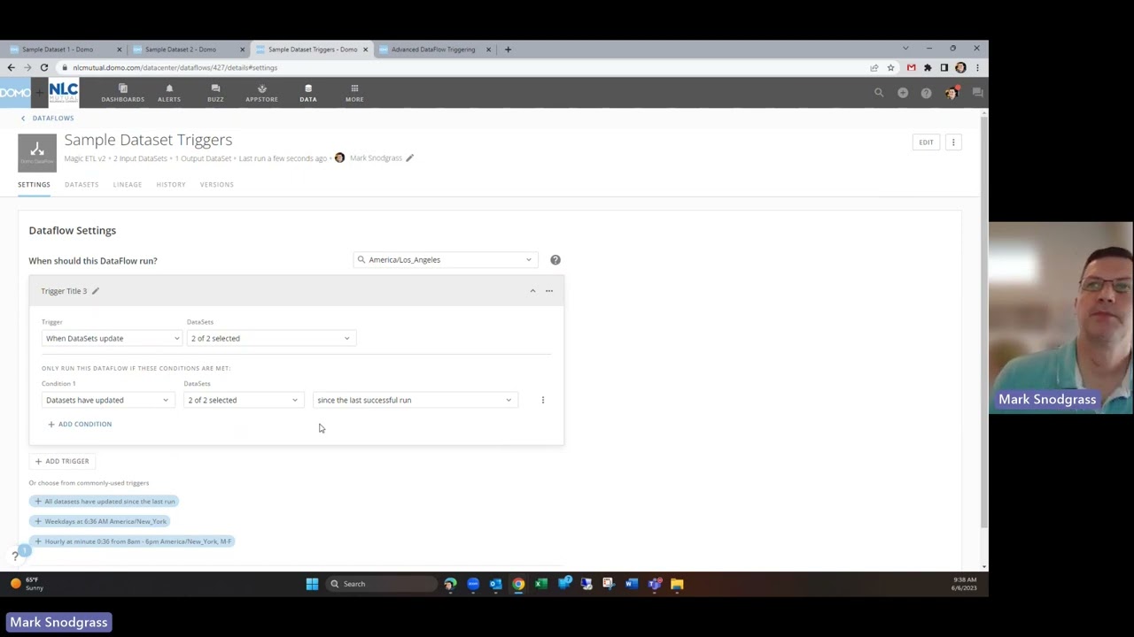Open dataflow more options dots
Screen dimensions: 1134x637
pyautogui.click(x=953, y=142)
